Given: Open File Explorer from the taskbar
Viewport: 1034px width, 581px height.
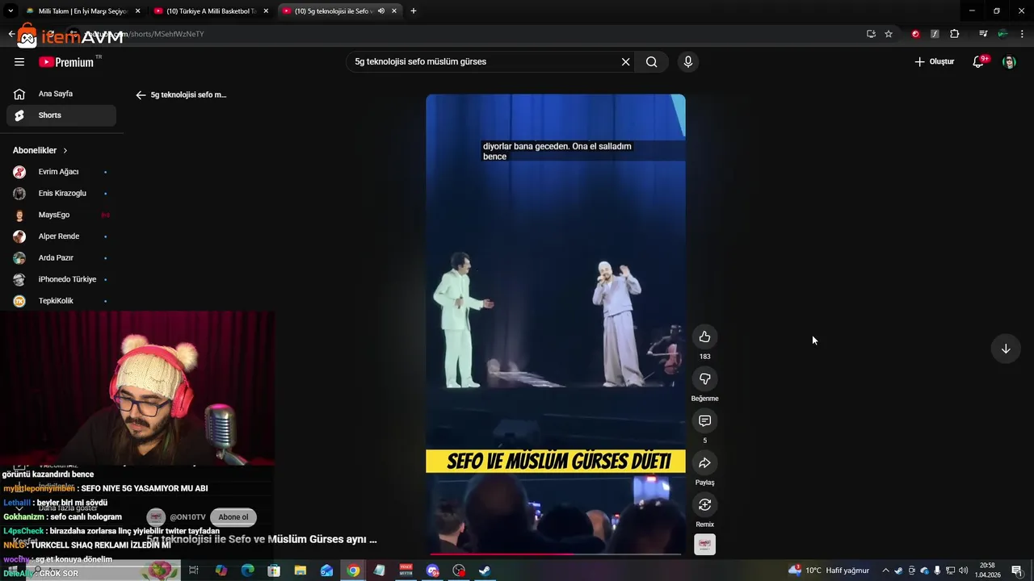Looking at the screenshot, I should 301,571.
